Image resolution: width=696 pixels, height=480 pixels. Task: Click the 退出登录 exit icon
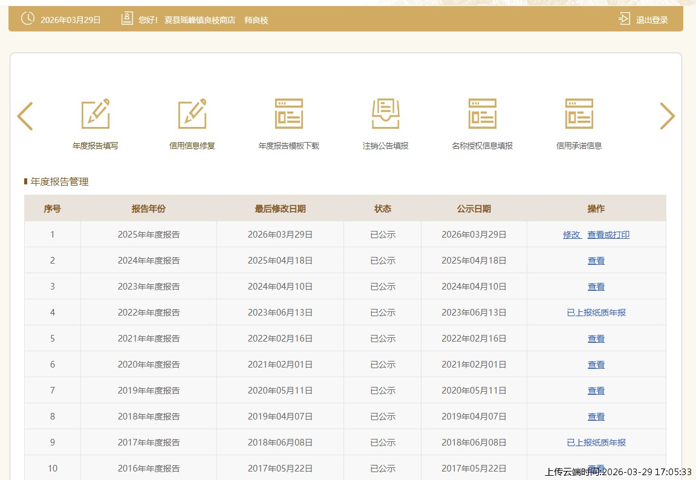click(624, 19)
